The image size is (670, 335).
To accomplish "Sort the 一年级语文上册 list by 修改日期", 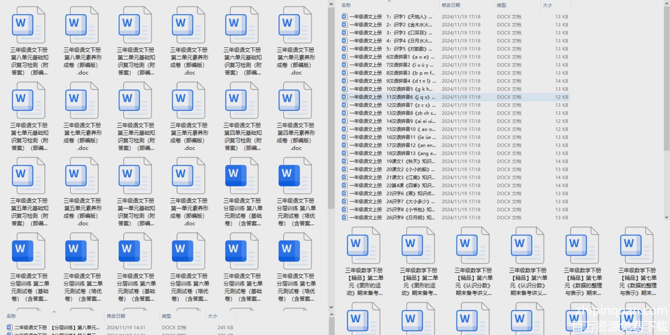I will 451,5.
